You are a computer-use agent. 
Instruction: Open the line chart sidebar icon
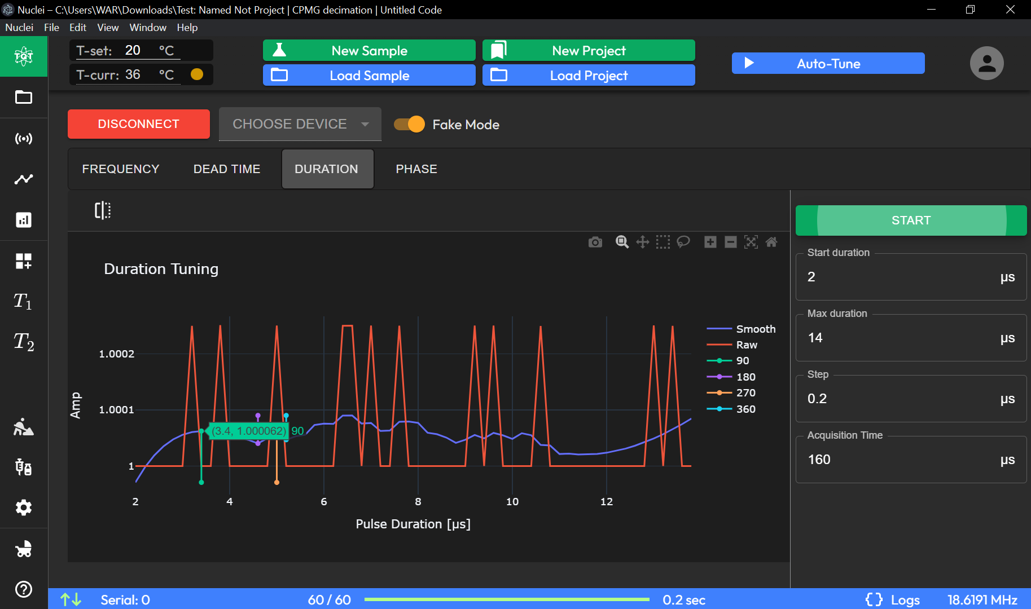pos(24,179)
